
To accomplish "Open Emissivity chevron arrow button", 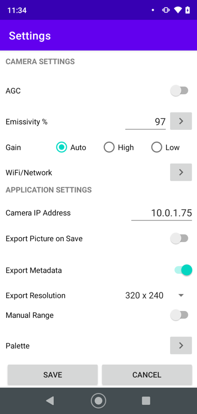I will pos(181,121).
